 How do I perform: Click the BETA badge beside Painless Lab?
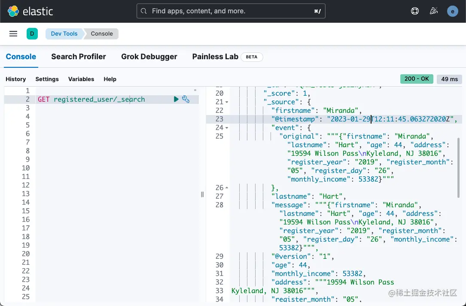[251, 57]
